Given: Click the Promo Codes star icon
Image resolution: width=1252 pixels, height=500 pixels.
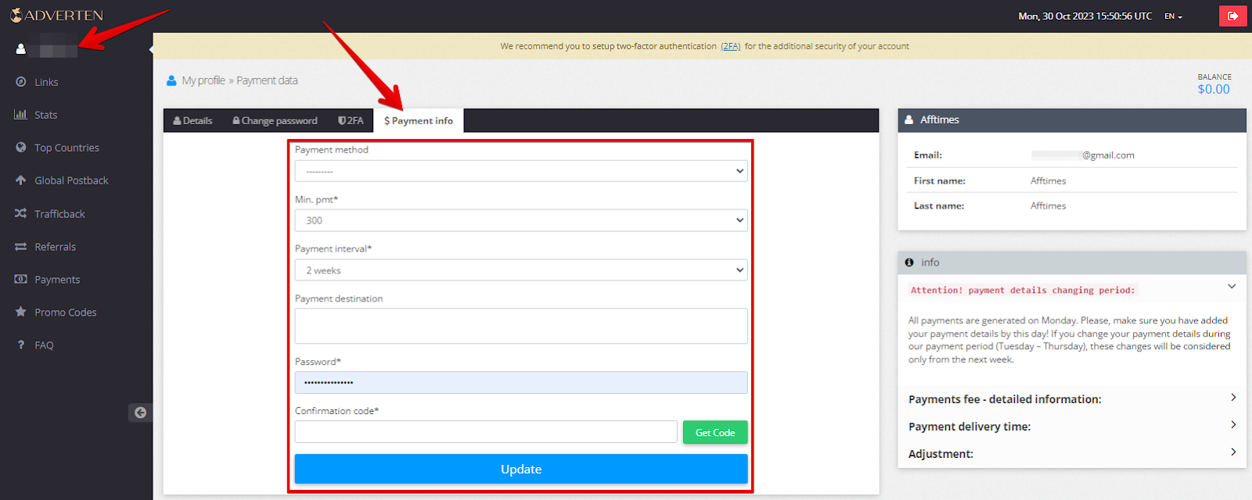Looking at the screenshot, I should click(x=21, y=312).
